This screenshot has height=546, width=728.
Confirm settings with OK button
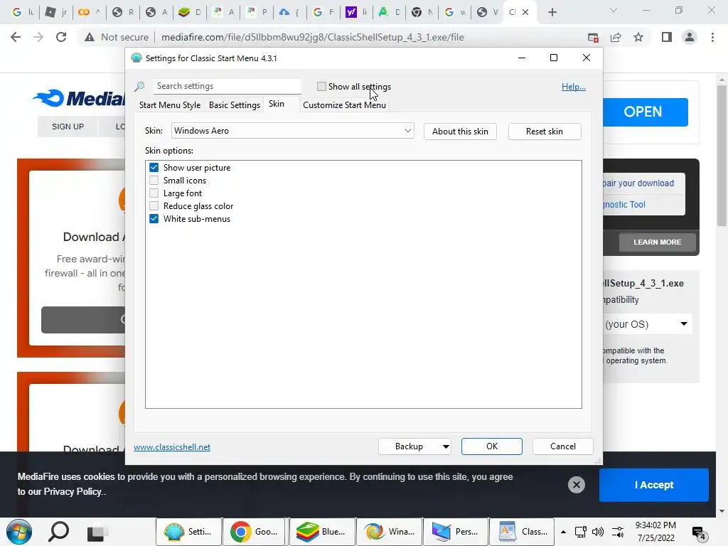pyautogui.click(x=492, y=446)
